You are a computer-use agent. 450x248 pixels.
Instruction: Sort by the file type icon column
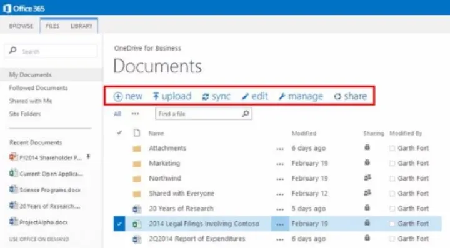pyautogui.click(x=137, y=132)
